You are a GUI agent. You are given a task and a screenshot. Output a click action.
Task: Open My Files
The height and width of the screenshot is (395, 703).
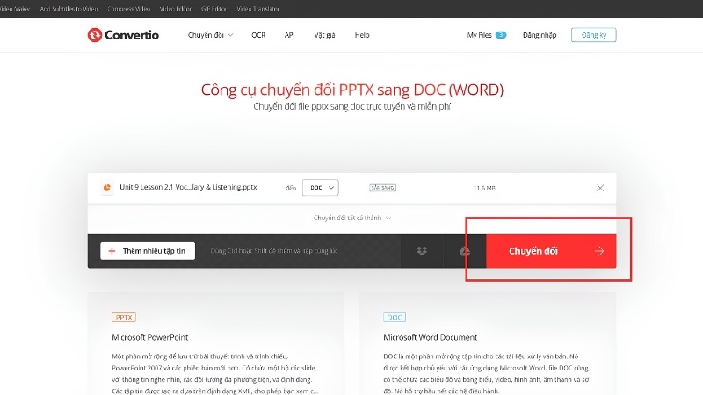point(479,35)
